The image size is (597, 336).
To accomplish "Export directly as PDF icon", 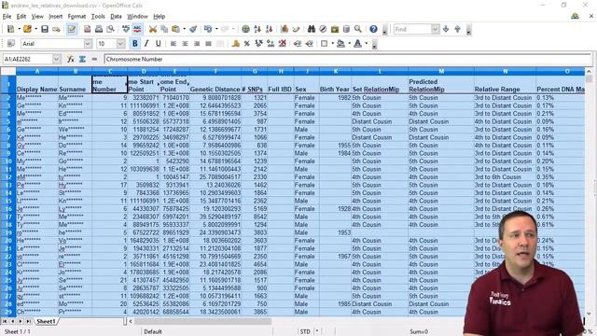I will click(x=87, y=29).
